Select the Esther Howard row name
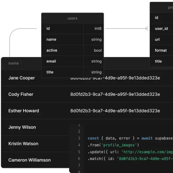The height and width of the screenshot is (173, 173). 24,111
